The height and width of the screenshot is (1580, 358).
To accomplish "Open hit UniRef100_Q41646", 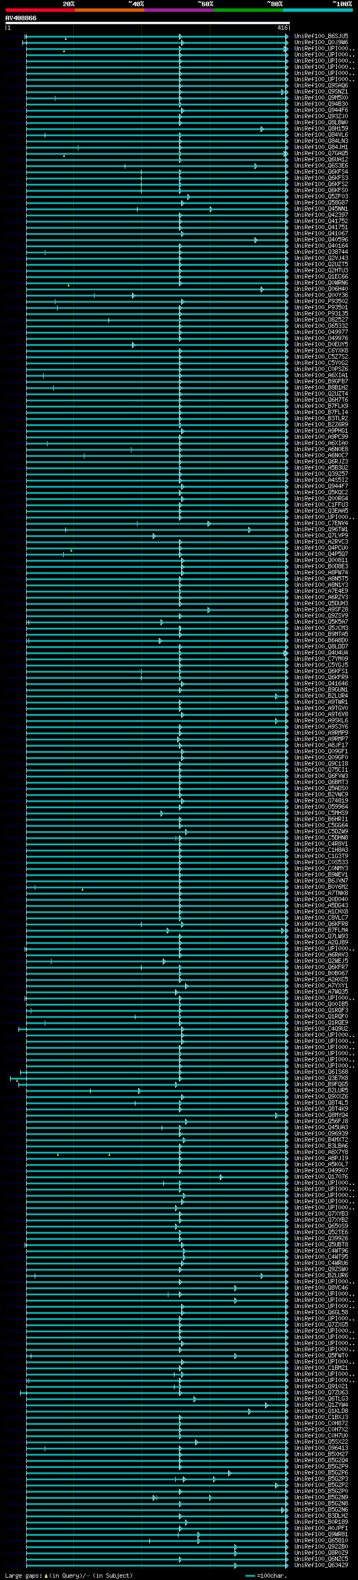I will coord(321,683).
